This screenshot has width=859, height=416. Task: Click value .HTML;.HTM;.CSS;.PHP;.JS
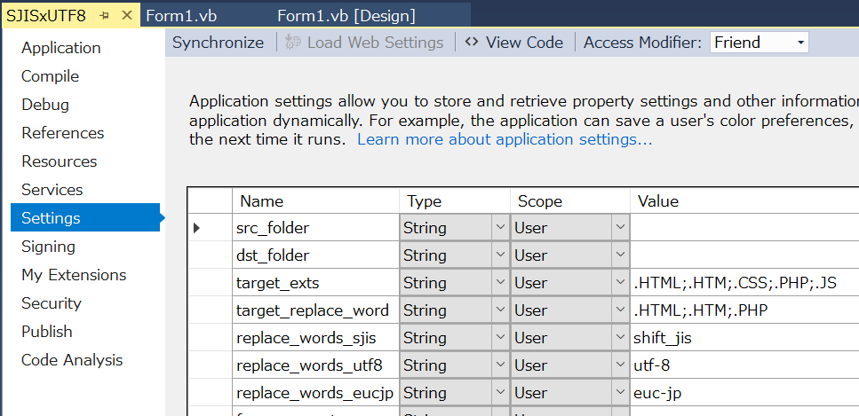744,282
